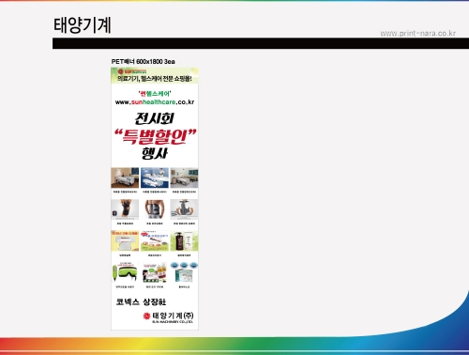
Task: Select the 태양기계 page title
Action: (83, 25)
